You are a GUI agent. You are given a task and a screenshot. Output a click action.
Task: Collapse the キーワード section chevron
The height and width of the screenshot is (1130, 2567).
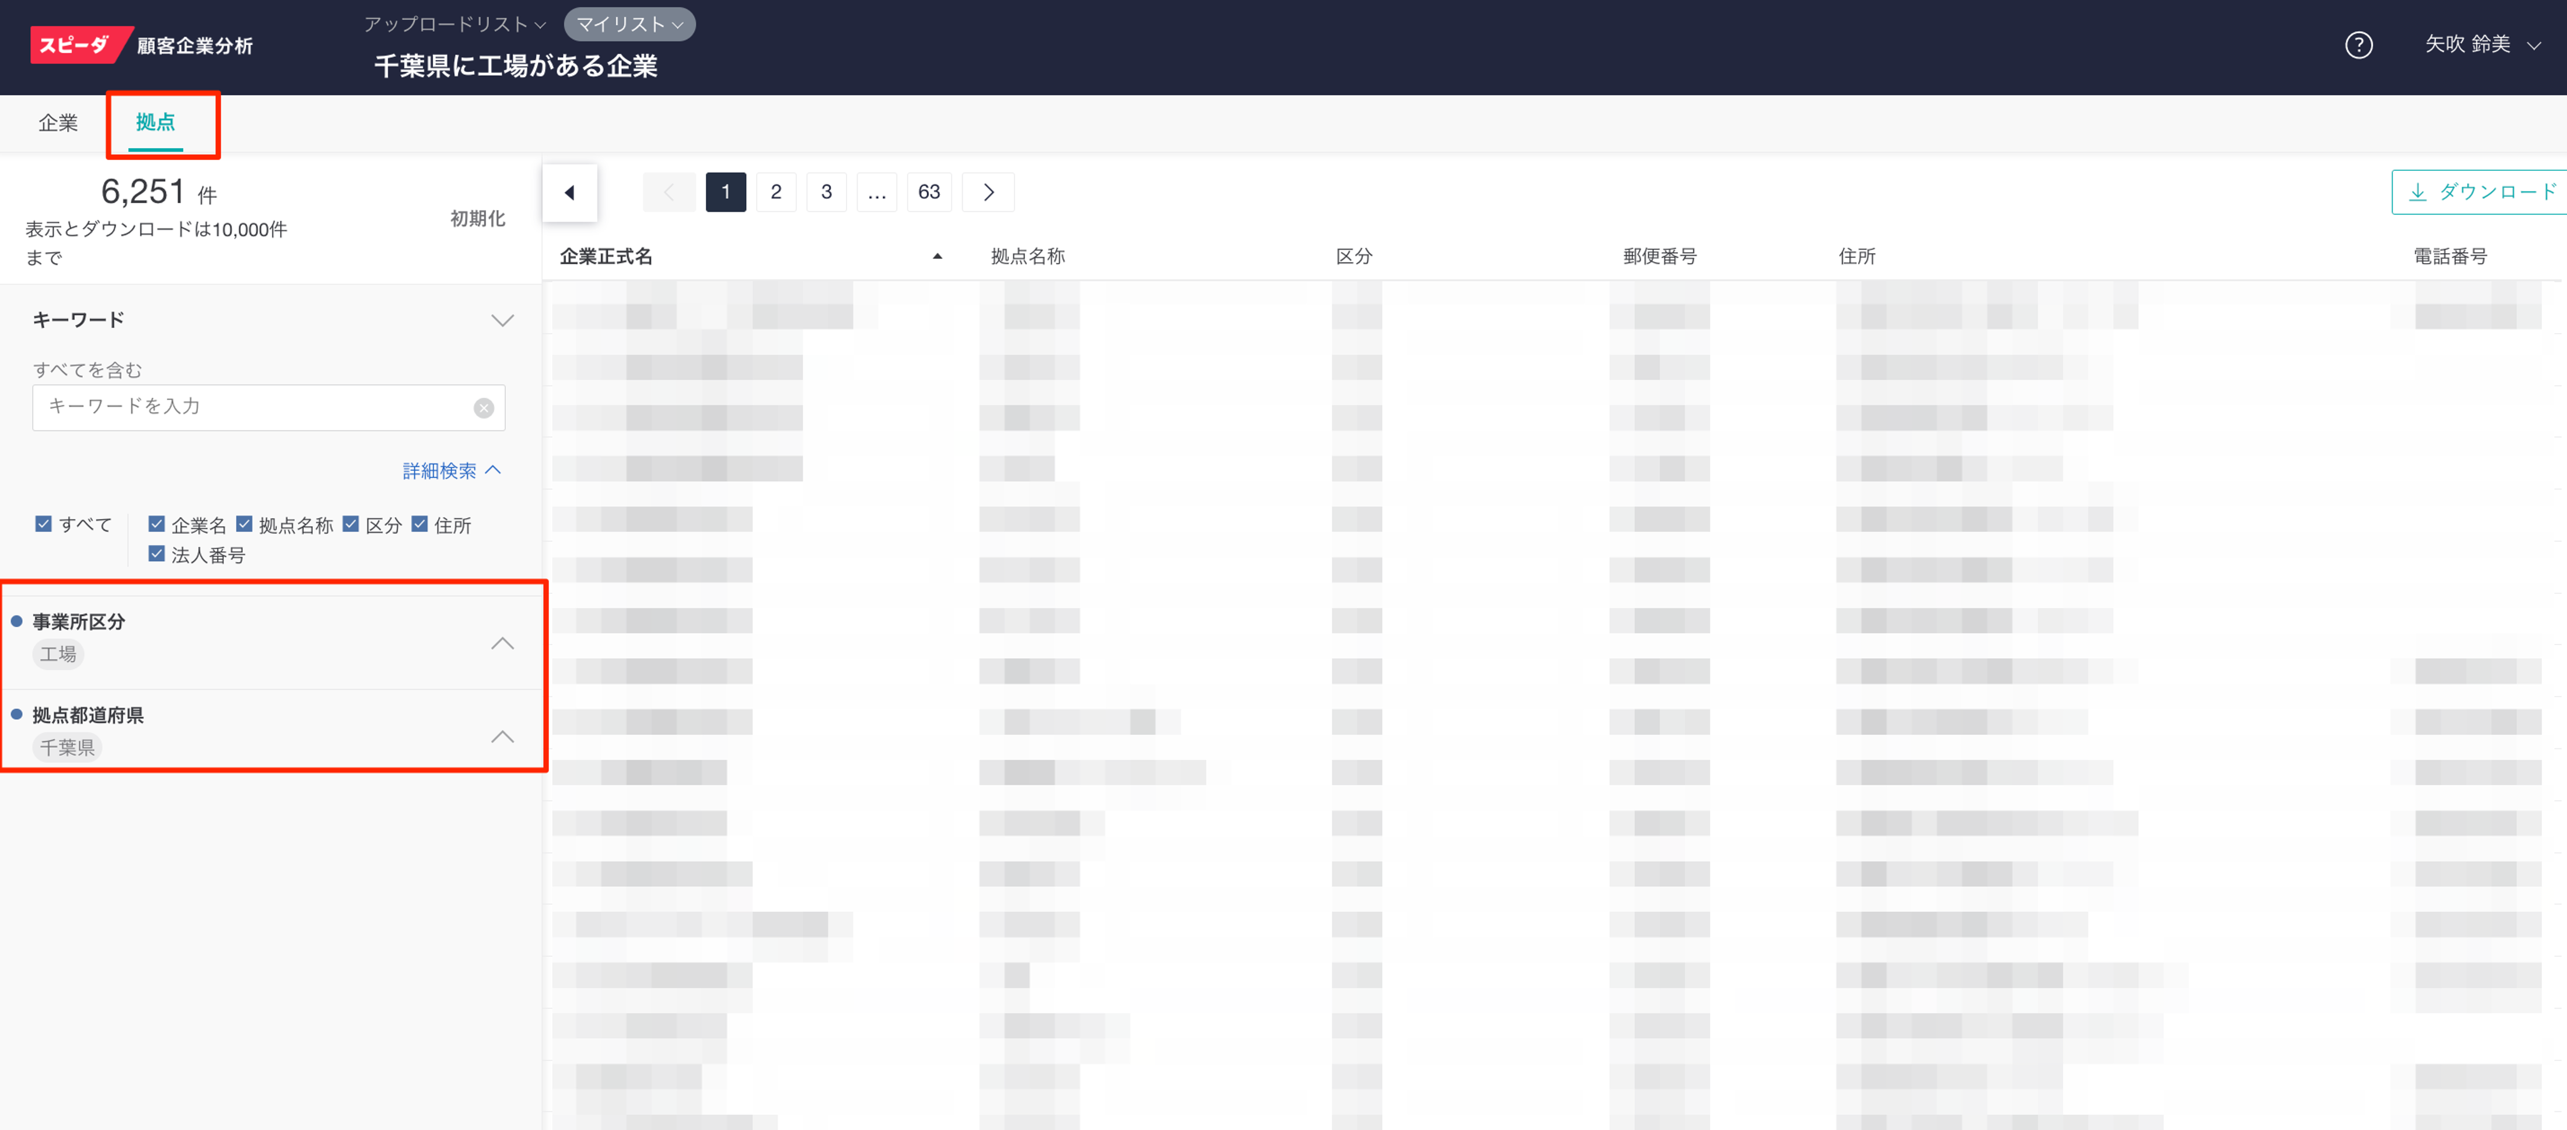pos(502,320)
